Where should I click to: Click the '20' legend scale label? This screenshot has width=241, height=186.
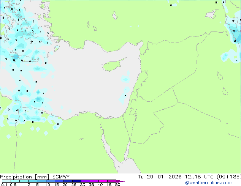click(65, 184)
